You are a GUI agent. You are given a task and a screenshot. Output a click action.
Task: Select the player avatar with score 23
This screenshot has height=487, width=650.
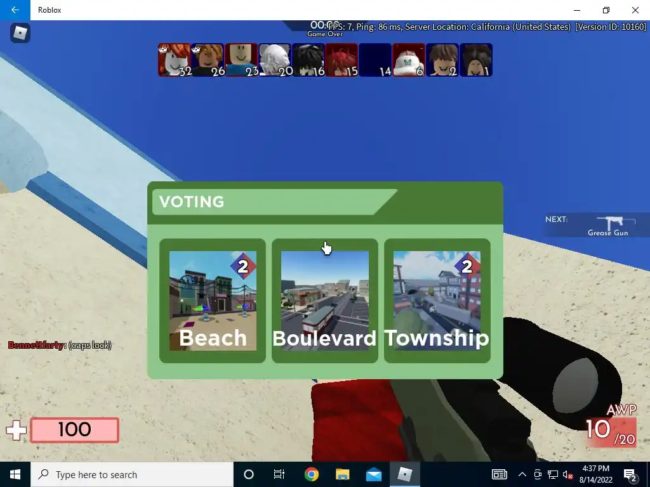[241, 60]
